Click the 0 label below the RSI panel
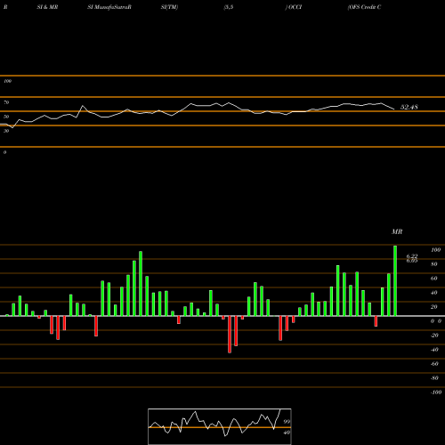The width and height of the screenshot is (445, 445). [4, 152]
